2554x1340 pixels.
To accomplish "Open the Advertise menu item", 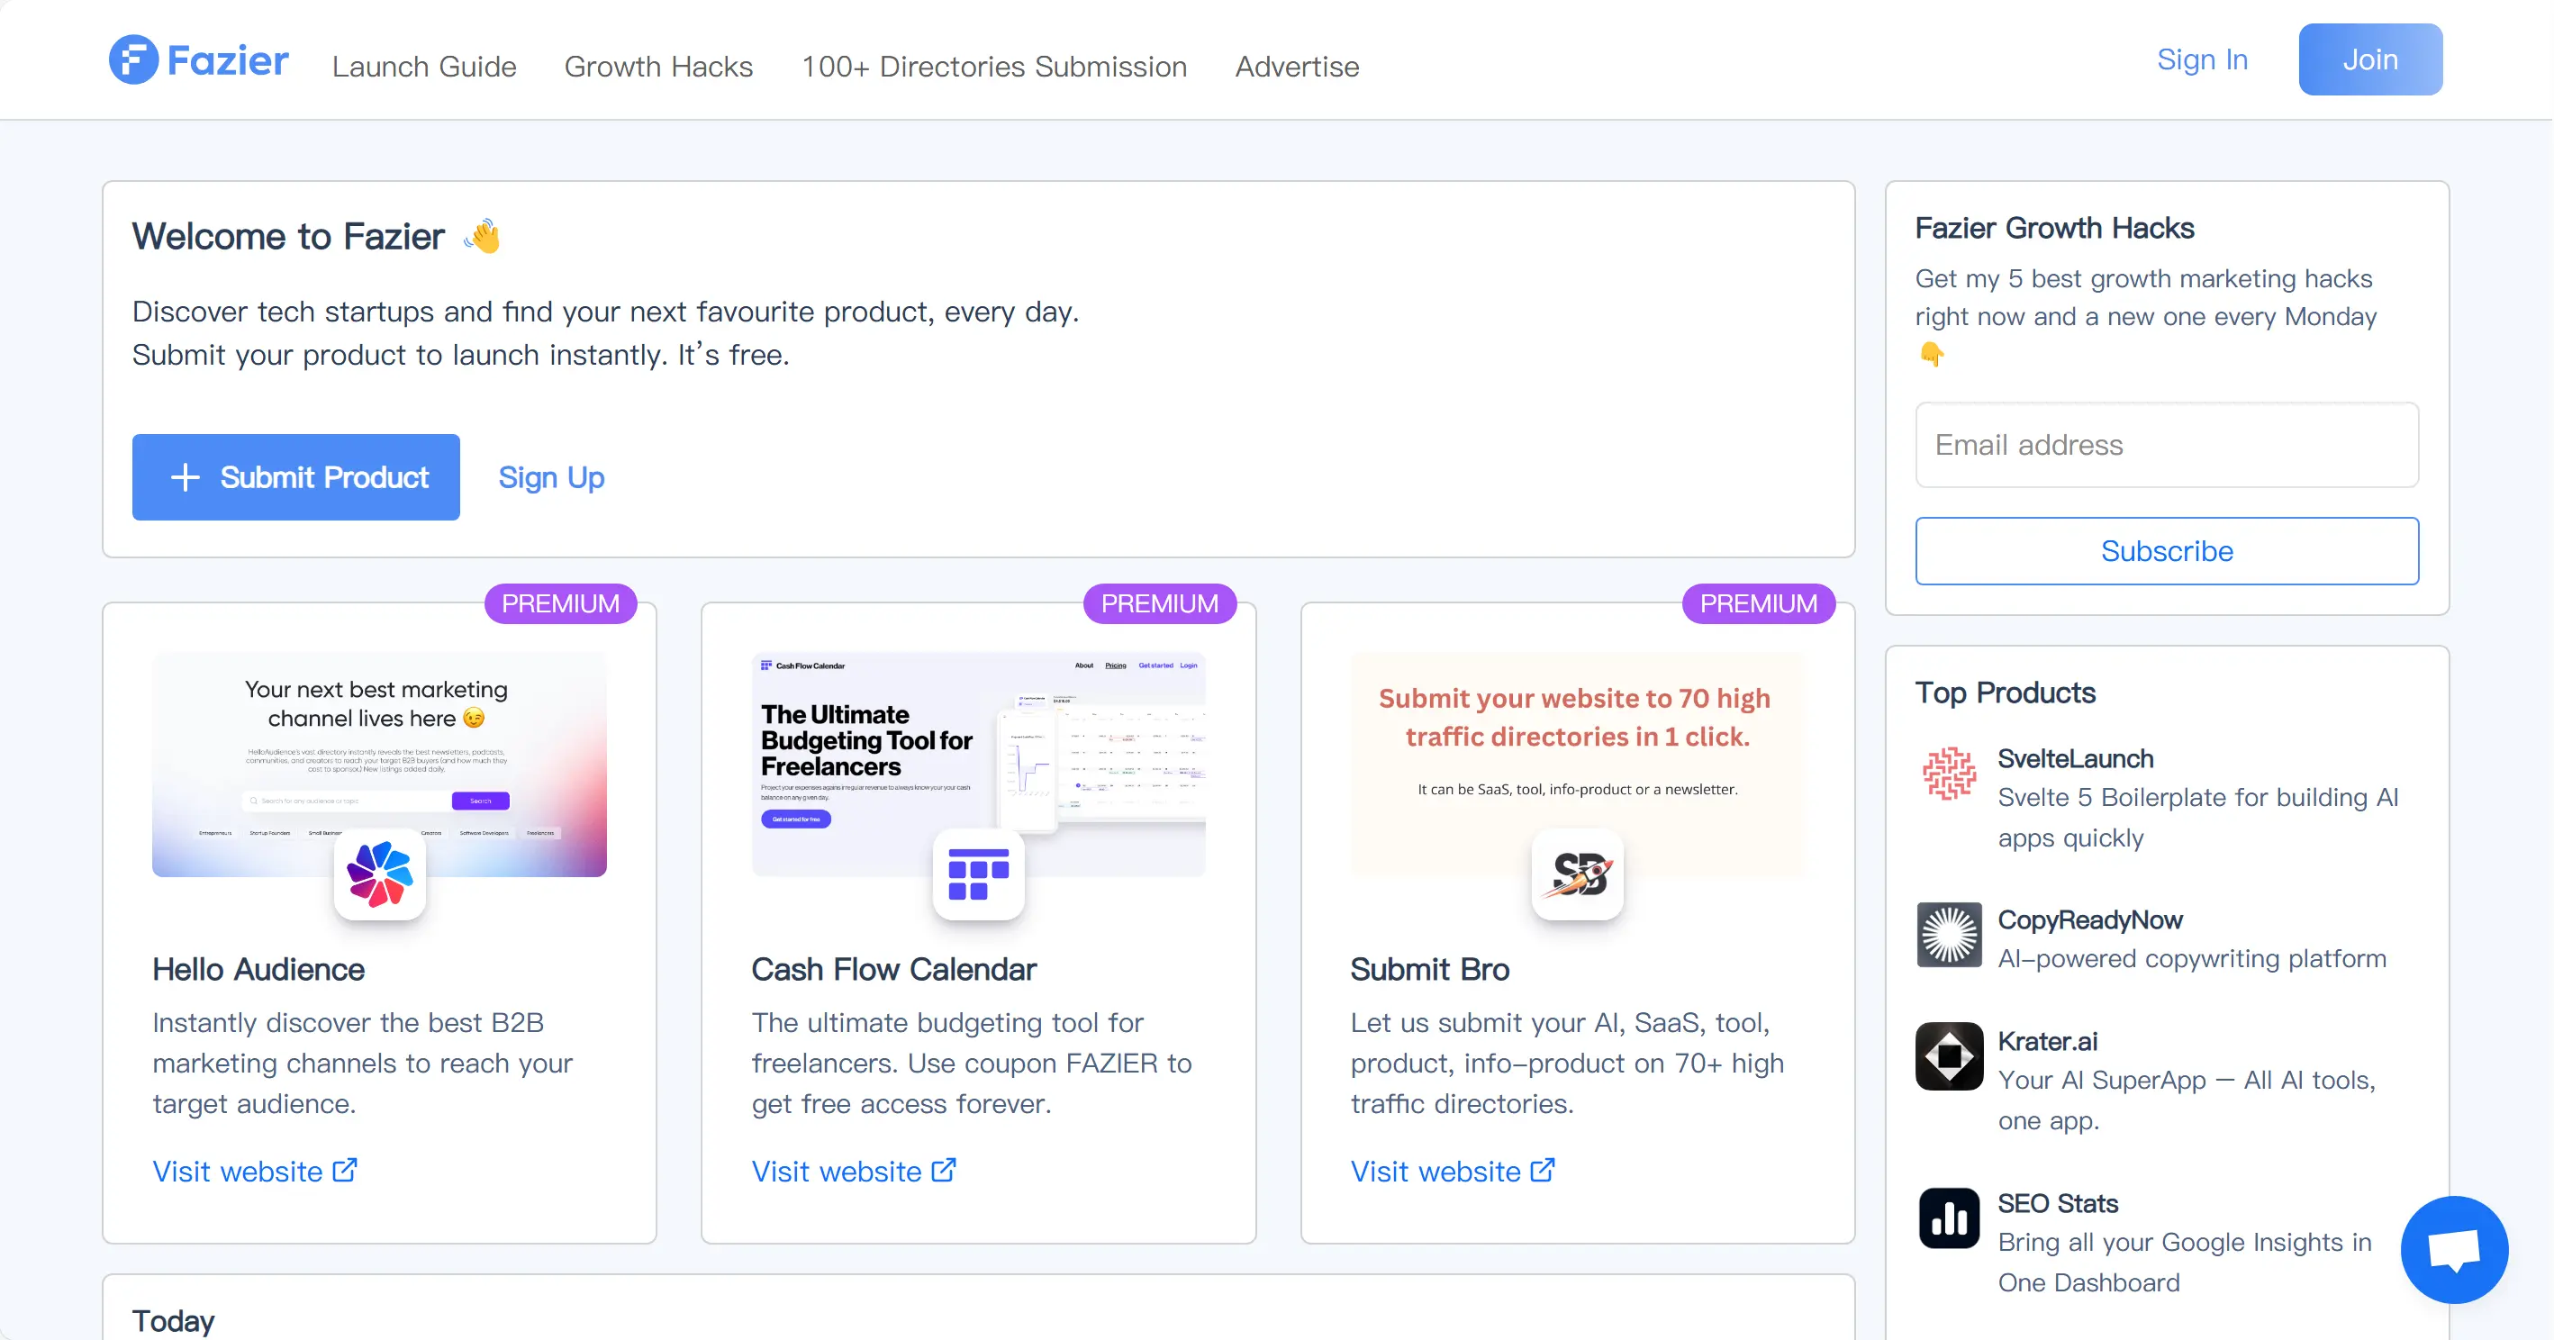I will [1297, 67].
